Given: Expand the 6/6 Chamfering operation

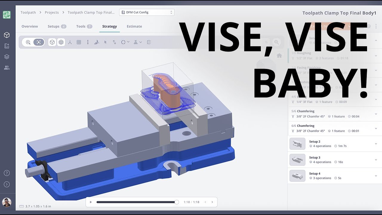Looking at the screenshot, I should [x=376, y=128].
